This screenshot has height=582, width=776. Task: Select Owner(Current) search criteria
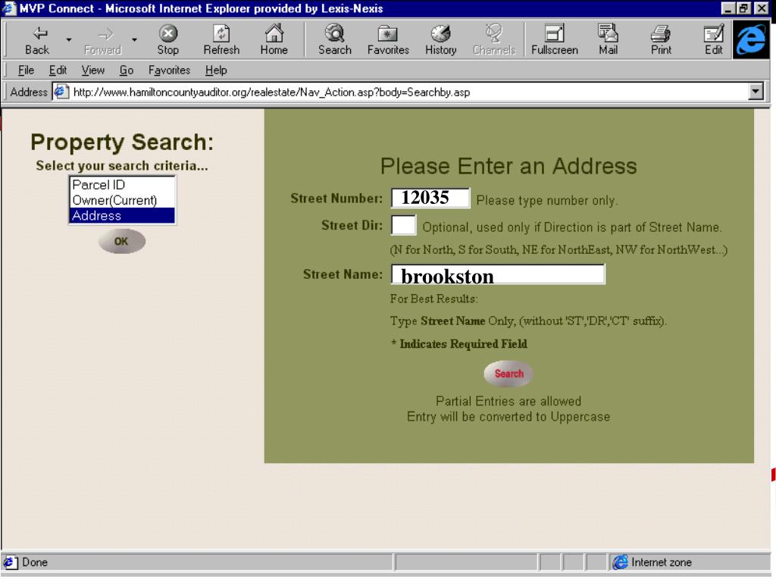122,200
